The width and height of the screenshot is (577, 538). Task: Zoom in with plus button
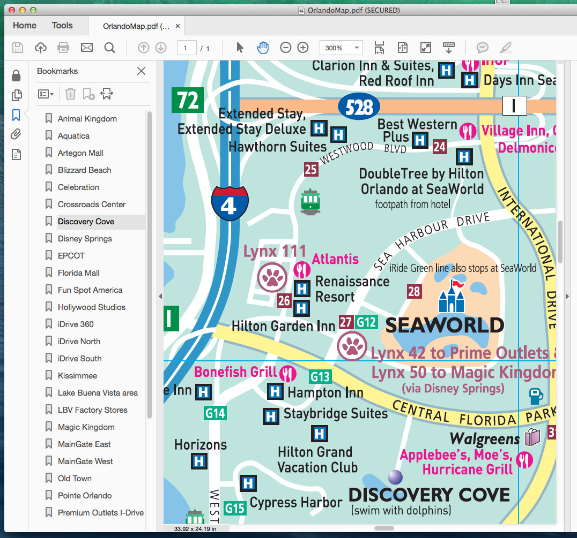pyautogui.click(x=303, y=48)
